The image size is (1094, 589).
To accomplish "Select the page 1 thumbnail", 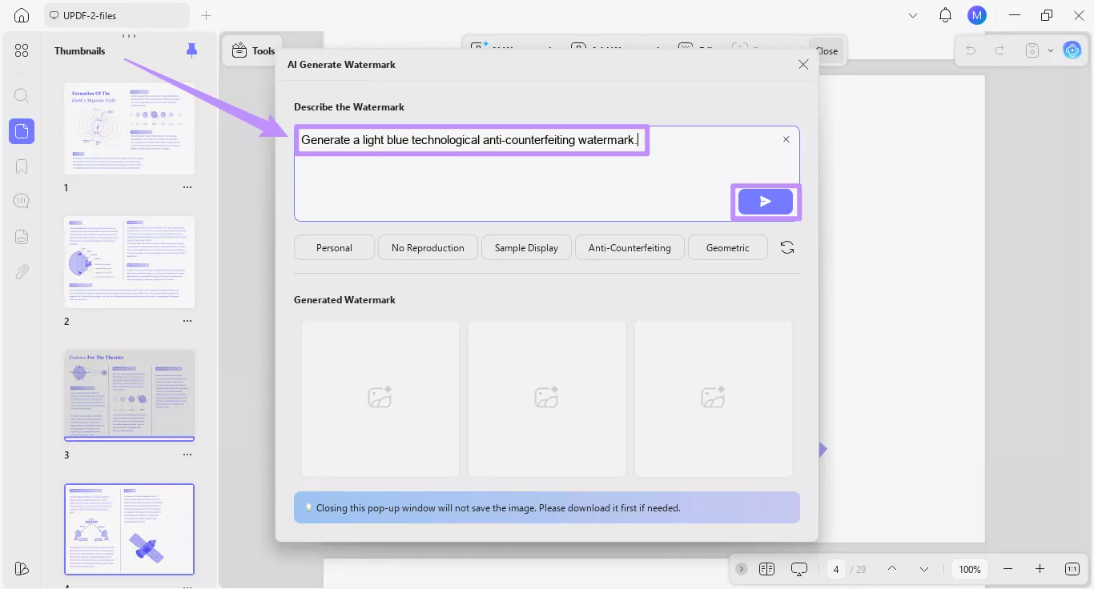I will [x=129, y=128].
